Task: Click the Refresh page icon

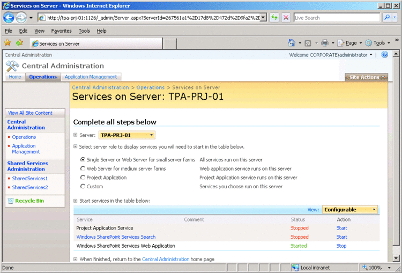Action: 274,18
